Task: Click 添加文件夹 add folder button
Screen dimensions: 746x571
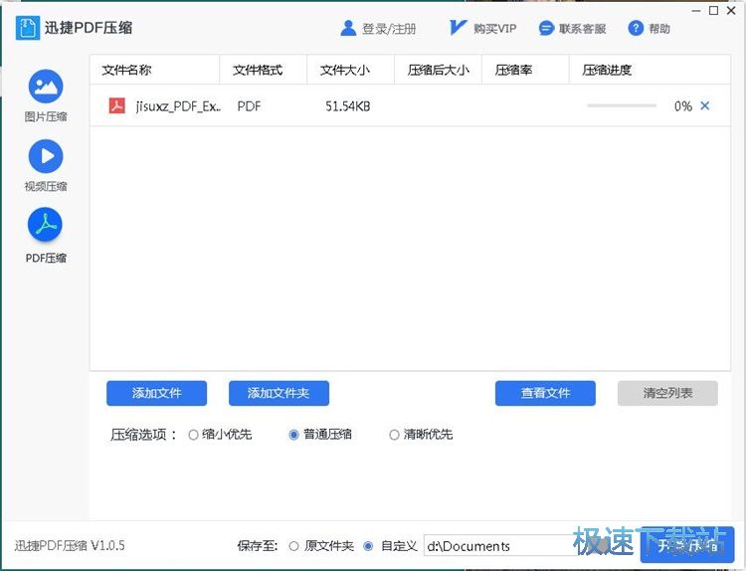Action: pyautogui.click(x=279, y=393)
